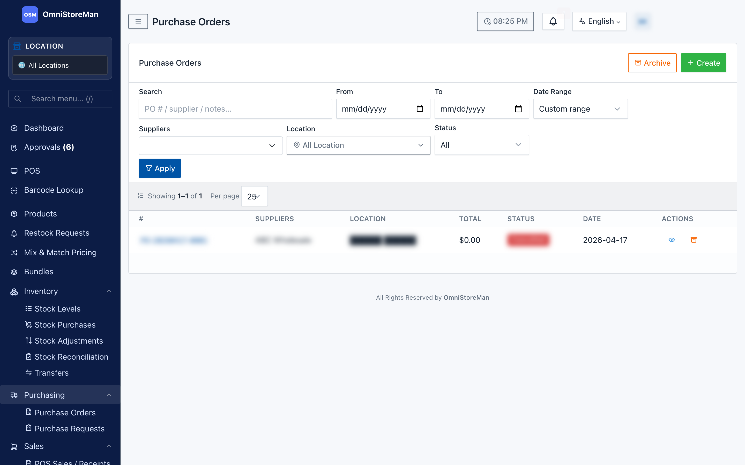This screenshot has height=465, width=745.
Task: Open the Suppliers dropdown
Action: click(211, 145)
